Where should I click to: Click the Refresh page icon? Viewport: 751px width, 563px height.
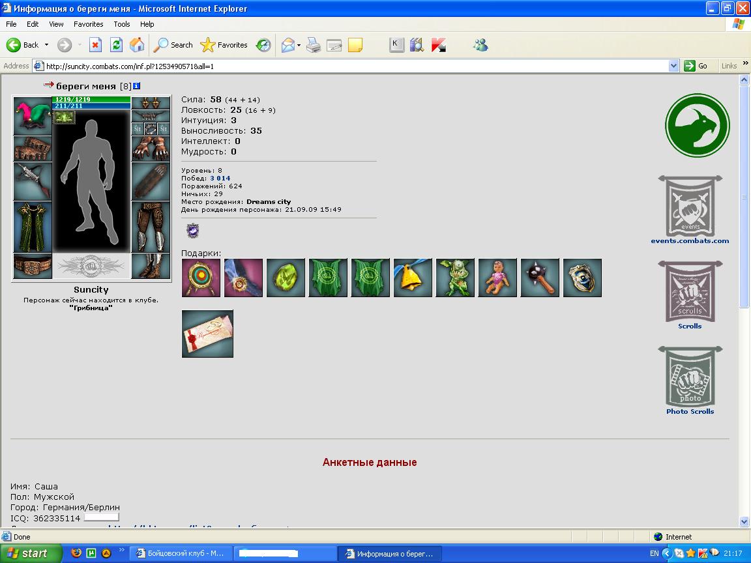[116, 45]
